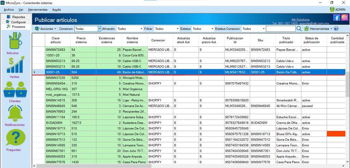Click the search magnifier icon

click(x=299, y=29)
